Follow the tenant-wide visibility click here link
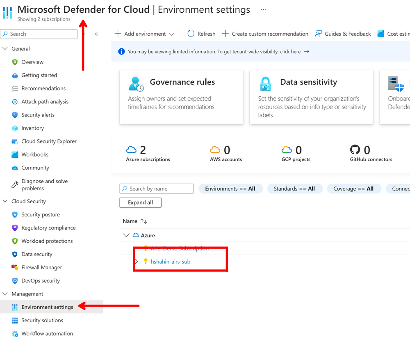Viewport: 410px width, 348px height. point(292,52)
